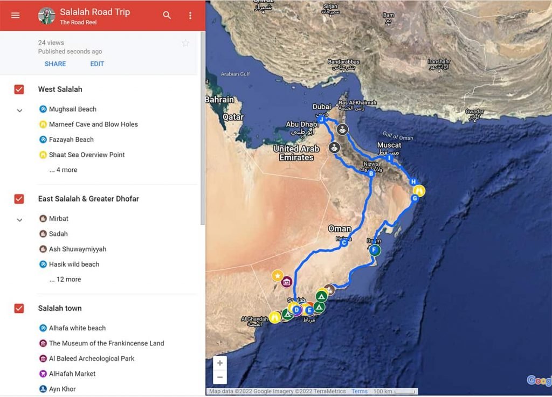
Task: Collapse the East Salalah layer chevron
Action: [19, 220]
